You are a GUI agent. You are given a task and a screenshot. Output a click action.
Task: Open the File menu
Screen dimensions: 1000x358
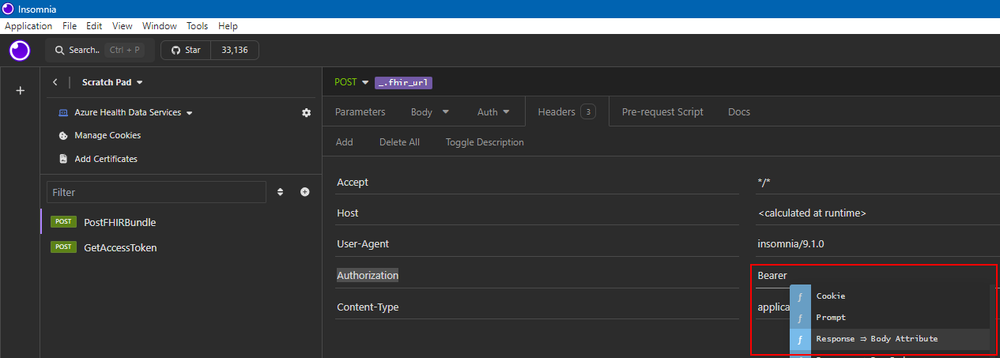[70, 26]
